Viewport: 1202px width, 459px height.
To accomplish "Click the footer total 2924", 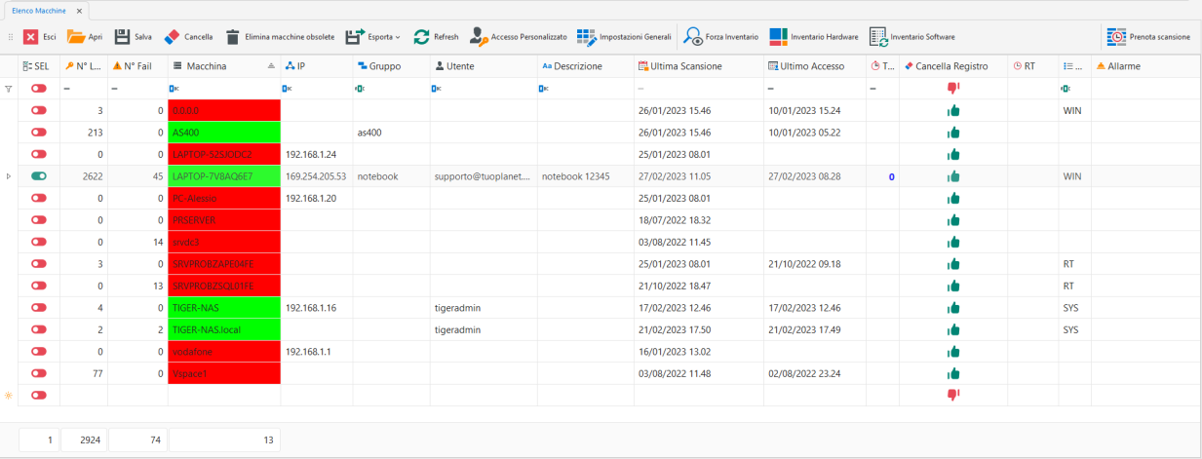I will click(84, 440).
